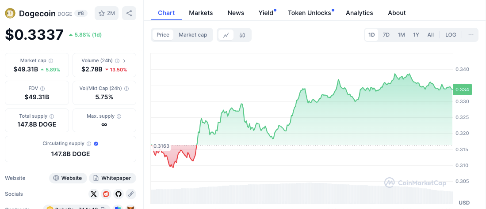Viewport: 486px width, 209px height.
Task: Open the share icon button
Action: 129,13
